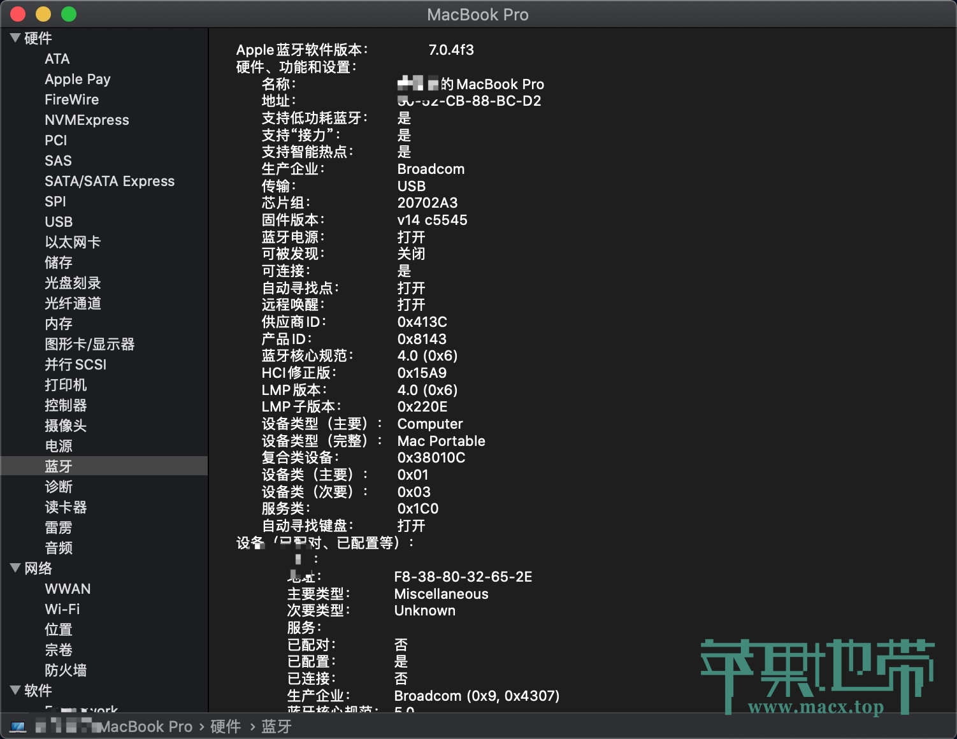View 音频 audio information
The width and height of the screenshot is (957, 739).
coord(59,547)
